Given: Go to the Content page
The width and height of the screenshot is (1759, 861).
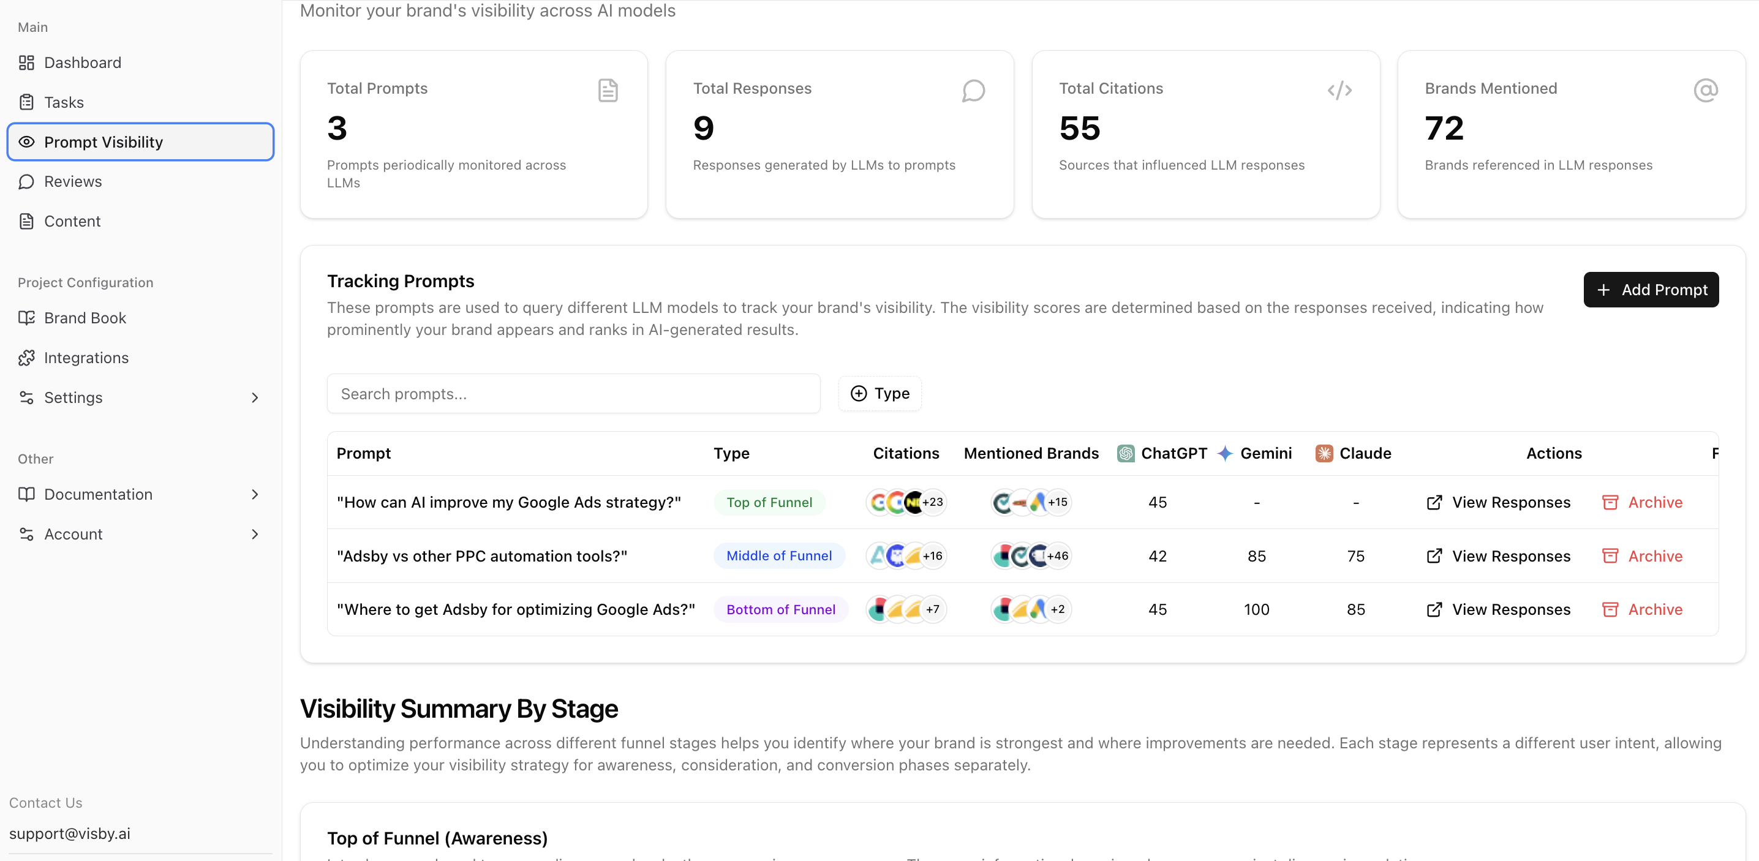Looking at the screenshot, I should coord(72,221).
